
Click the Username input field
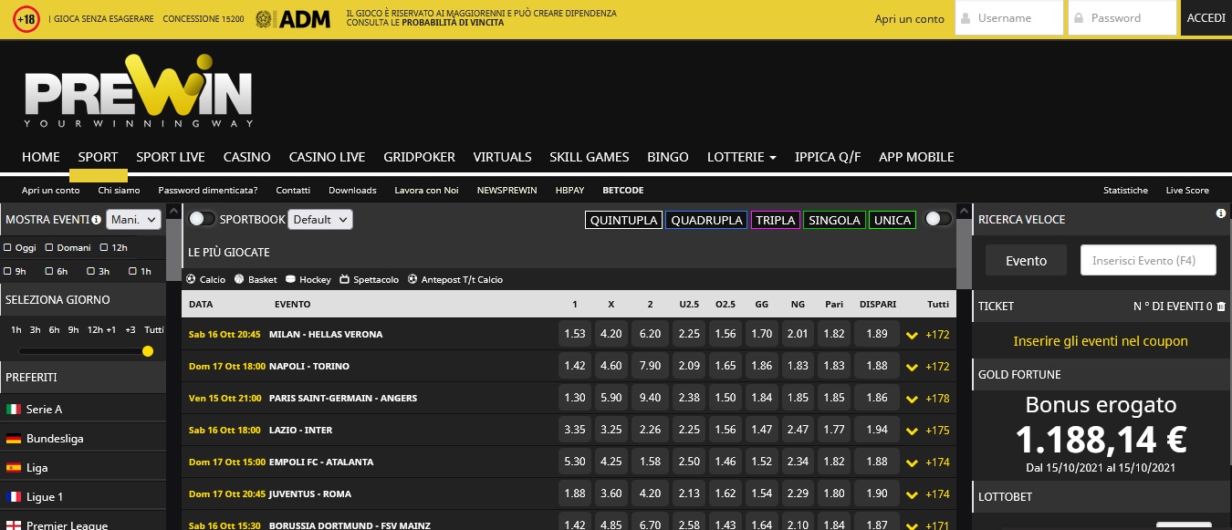point(1008,18)
